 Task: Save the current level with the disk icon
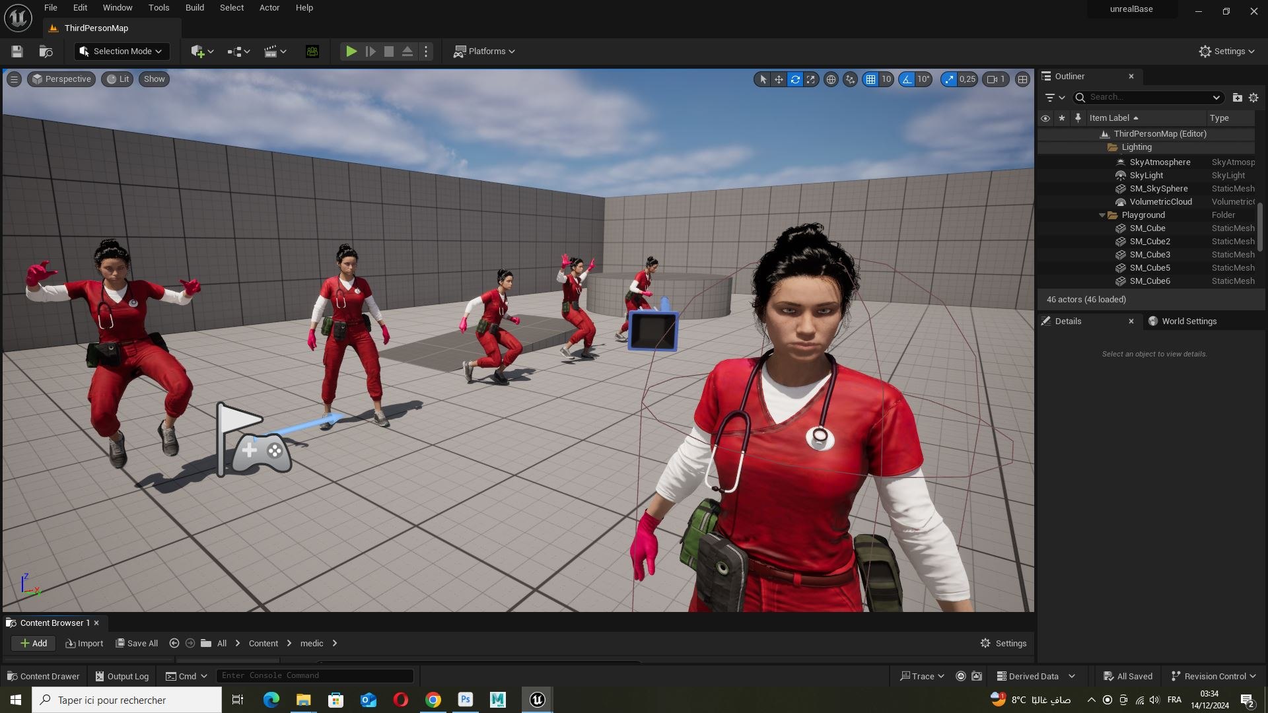click(17, 51)
